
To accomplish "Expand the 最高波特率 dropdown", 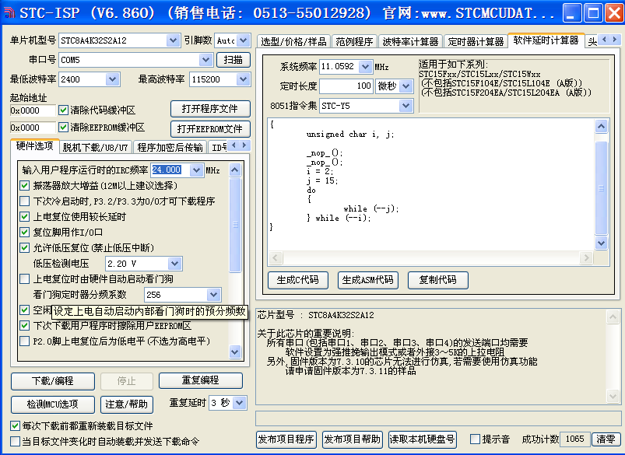I will 243,79.
